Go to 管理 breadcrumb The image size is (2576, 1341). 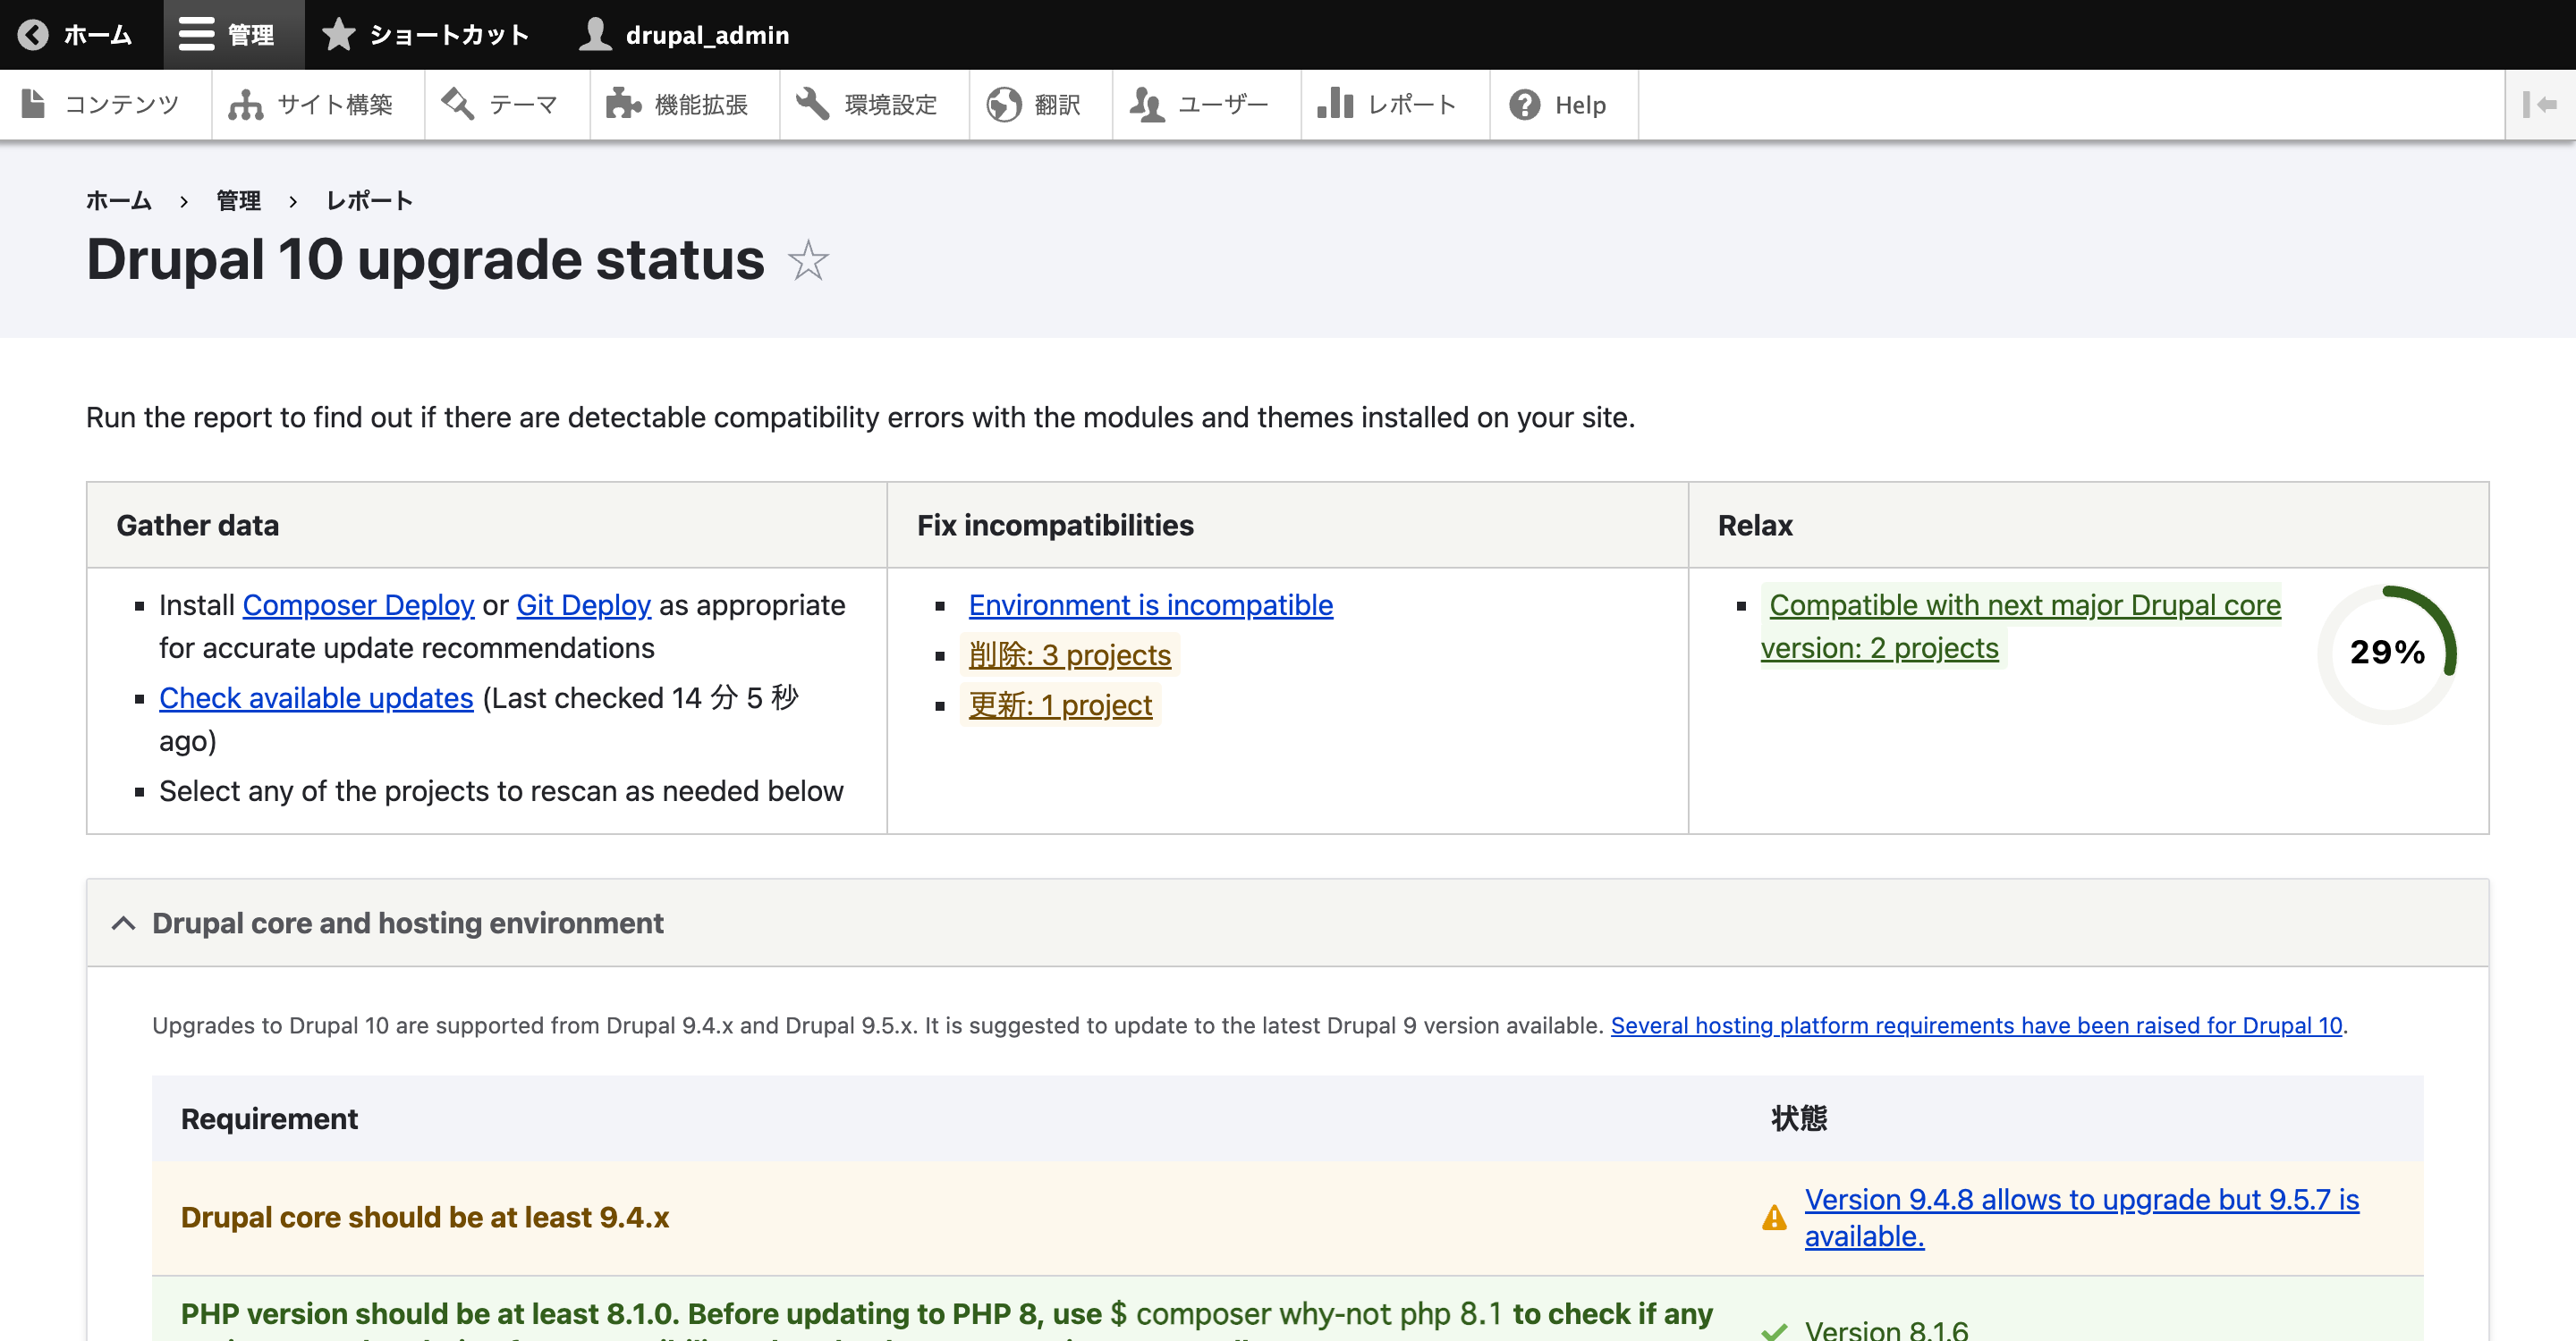[238, 201]
